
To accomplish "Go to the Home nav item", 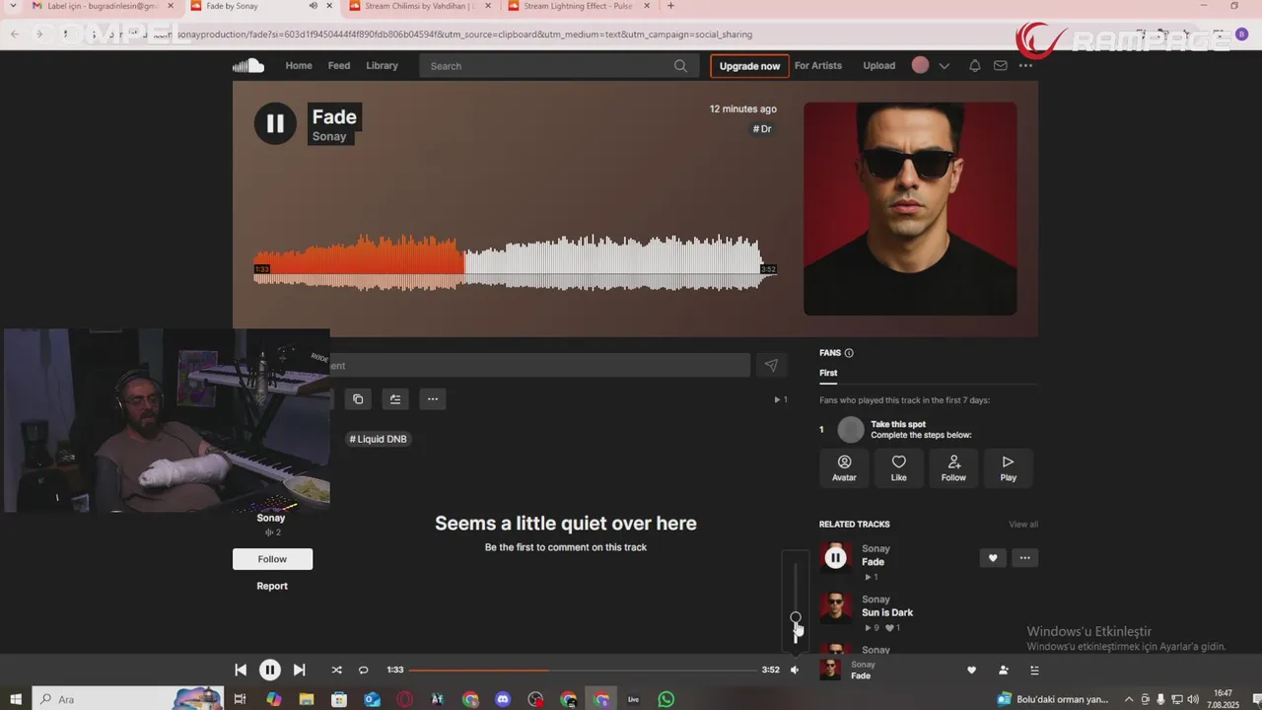I will click(299, 66).
